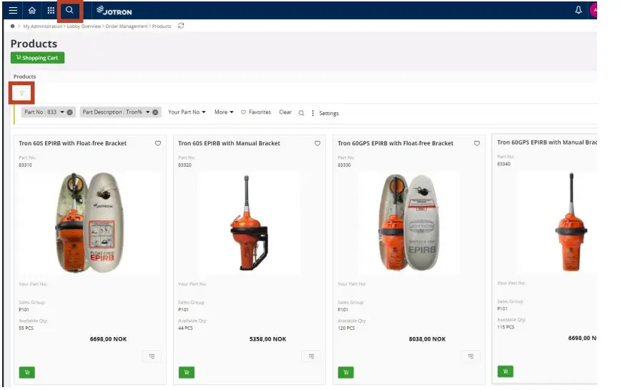
Task: Go to My Administration breadcrumb
Action: [x=43, y=26]
